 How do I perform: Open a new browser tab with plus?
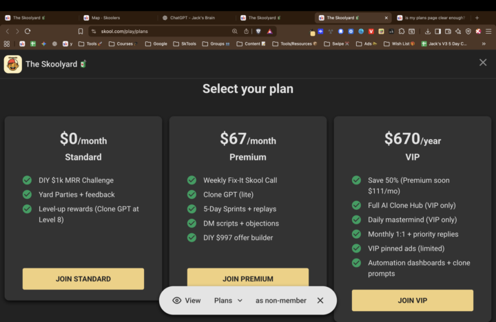[477, 18]
